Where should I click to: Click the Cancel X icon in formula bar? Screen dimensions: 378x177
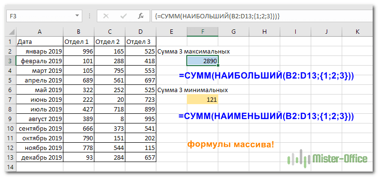pyautogui.click(x=106, y=16)
